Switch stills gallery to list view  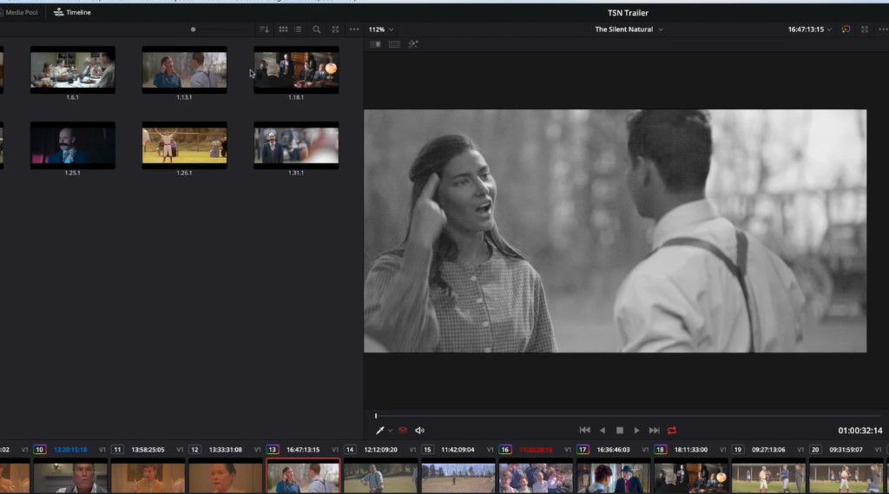coord(299,30)
